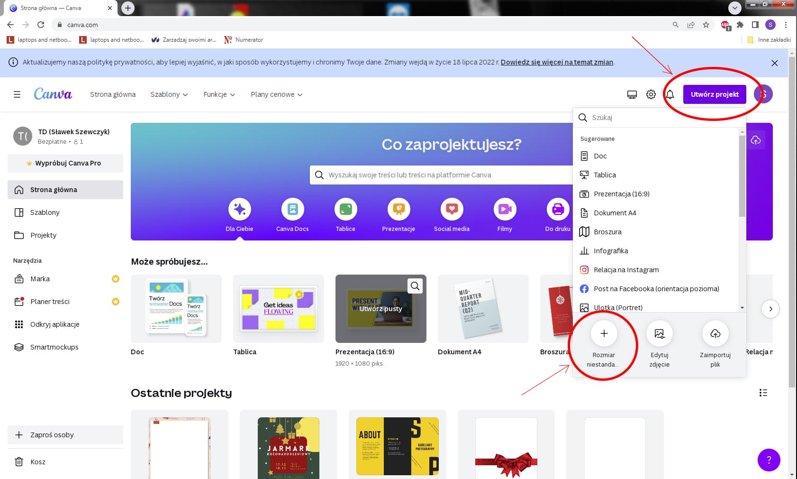The height and width of the screenshot is (479, 797).
Task: Select Prezentacja (16:9) from suggested list
Action: tap(656, 194)
